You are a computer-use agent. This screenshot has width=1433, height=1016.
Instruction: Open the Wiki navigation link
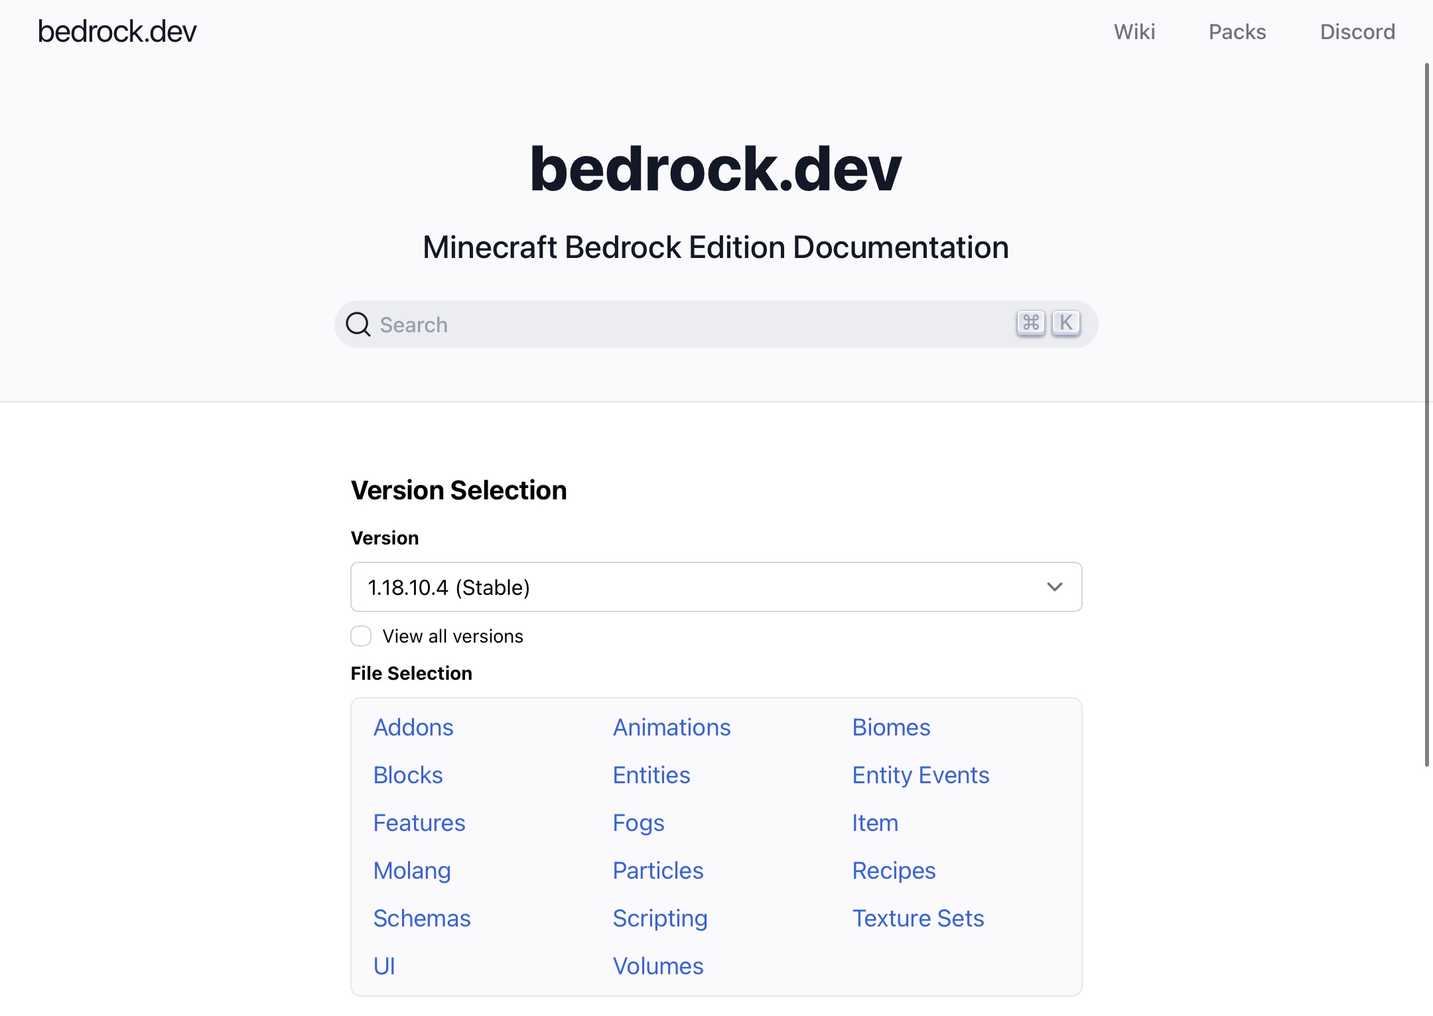(1134, 32)
